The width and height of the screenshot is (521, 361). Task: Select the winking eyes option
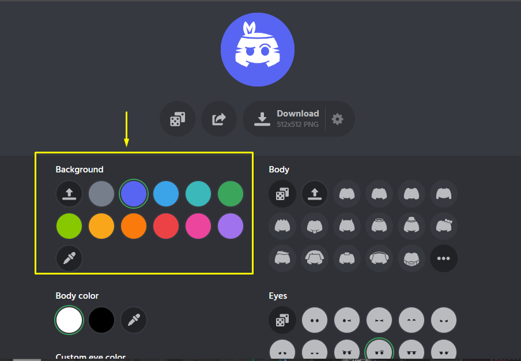click(x=346, y=320)
